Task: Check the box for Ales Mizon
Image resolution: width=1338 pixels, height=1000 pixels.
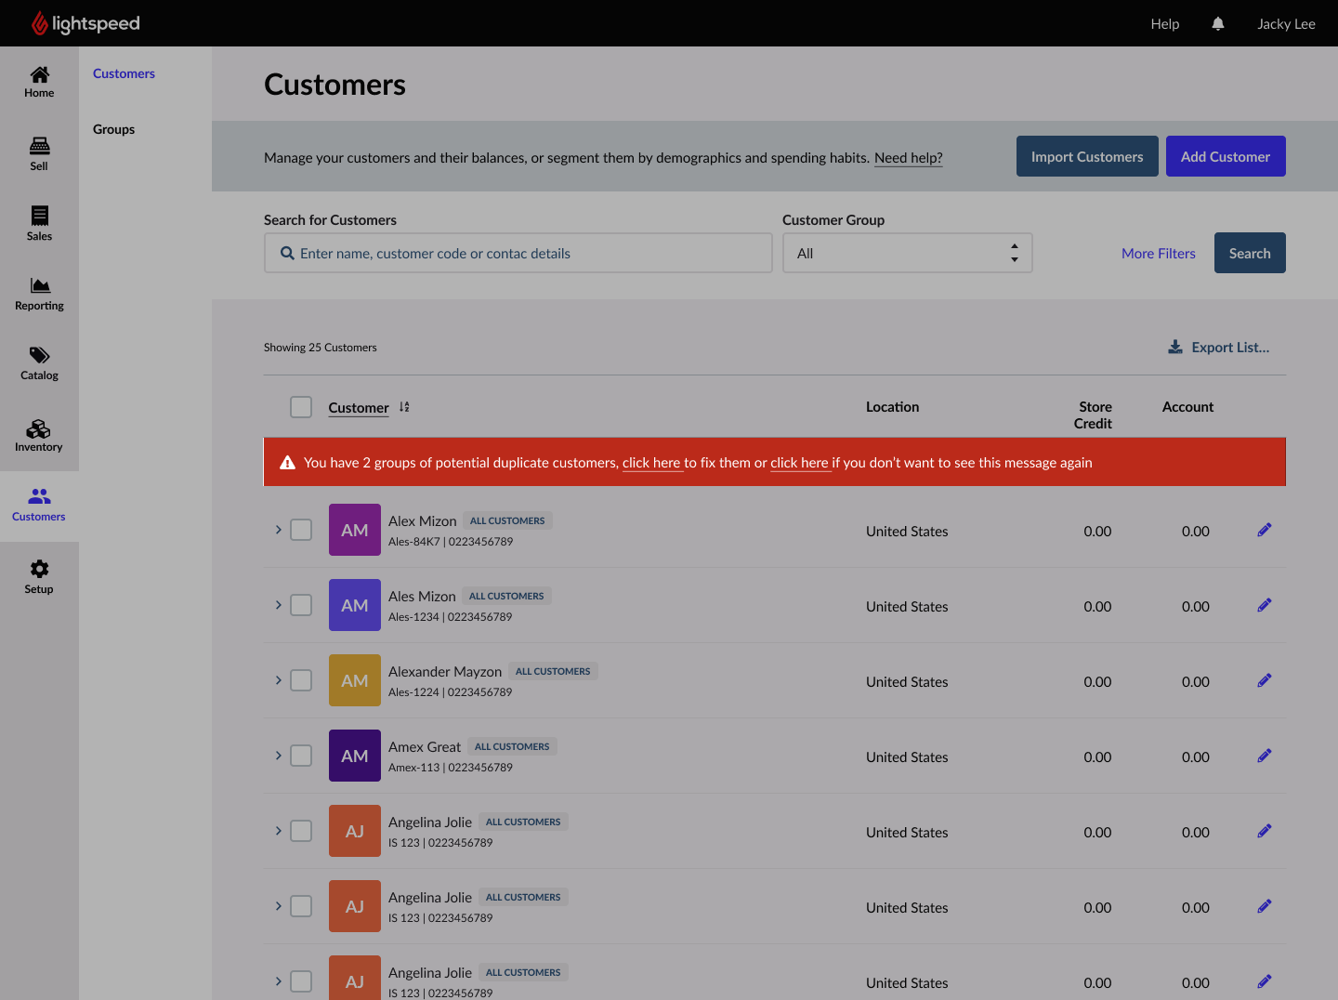Action: tap(301, 605)
